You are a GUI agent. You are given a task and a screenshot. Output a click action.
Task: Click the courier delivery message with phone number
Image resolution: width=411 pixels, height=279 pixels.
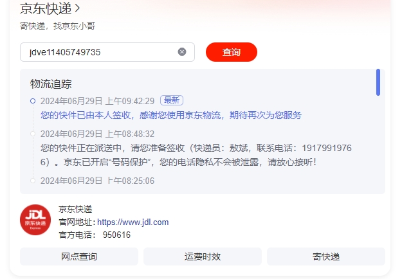pyautogui.click(x=196, y=155)
